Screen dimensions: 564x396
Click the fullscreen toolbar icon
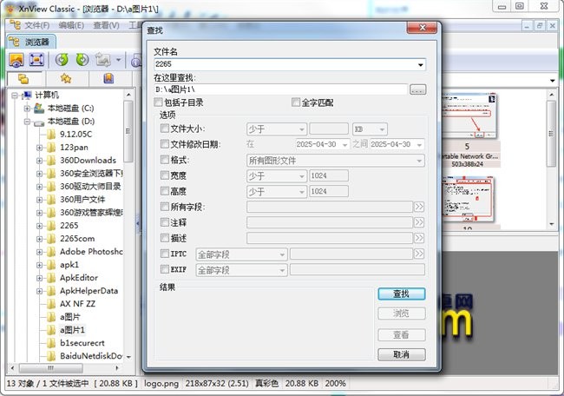pos(36,60)
